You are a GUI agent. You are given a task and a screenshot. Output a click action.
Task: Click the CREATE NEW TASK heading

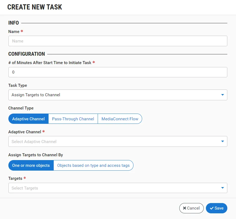35,7
